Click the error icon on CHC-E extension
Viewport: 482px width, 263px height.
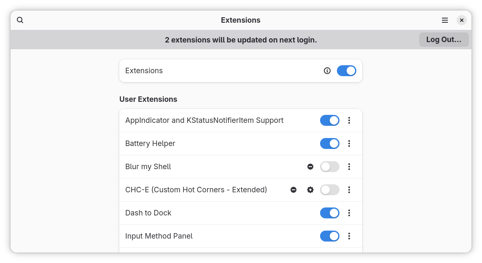294,190
